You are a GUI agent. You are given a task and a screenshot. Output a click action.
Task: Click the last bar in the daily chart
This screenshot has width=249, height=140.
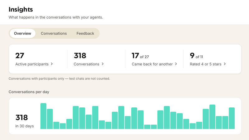point(232,118)
